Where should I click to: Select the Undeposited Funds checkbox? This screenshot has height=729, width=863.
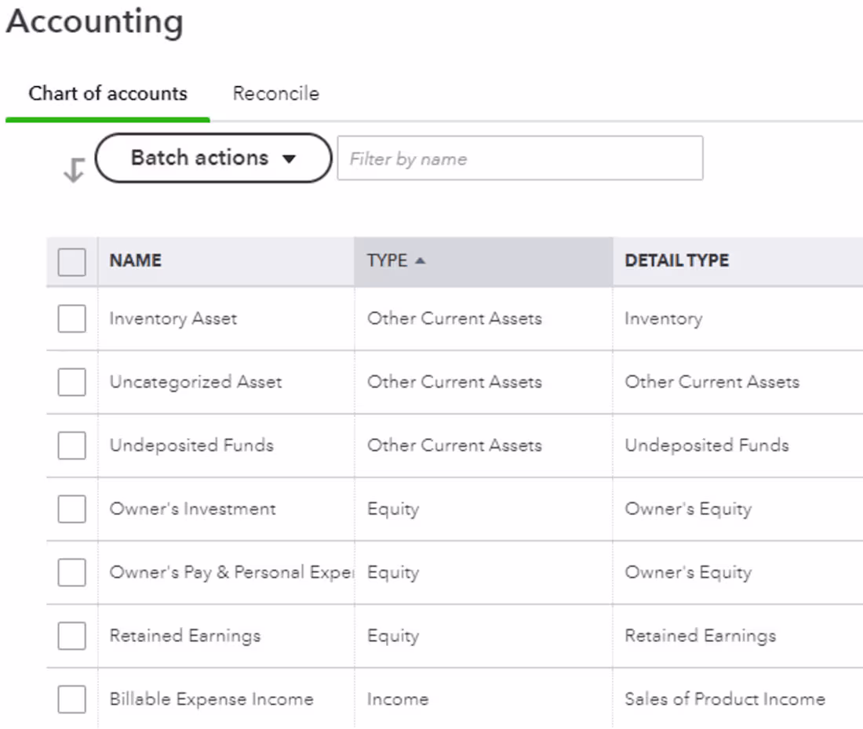[x=71, y=445]
